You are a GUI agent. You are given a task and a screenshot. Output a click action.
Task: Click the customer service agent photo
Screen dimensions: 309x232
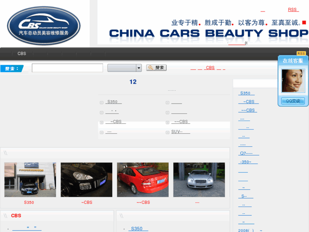[293, 80]
